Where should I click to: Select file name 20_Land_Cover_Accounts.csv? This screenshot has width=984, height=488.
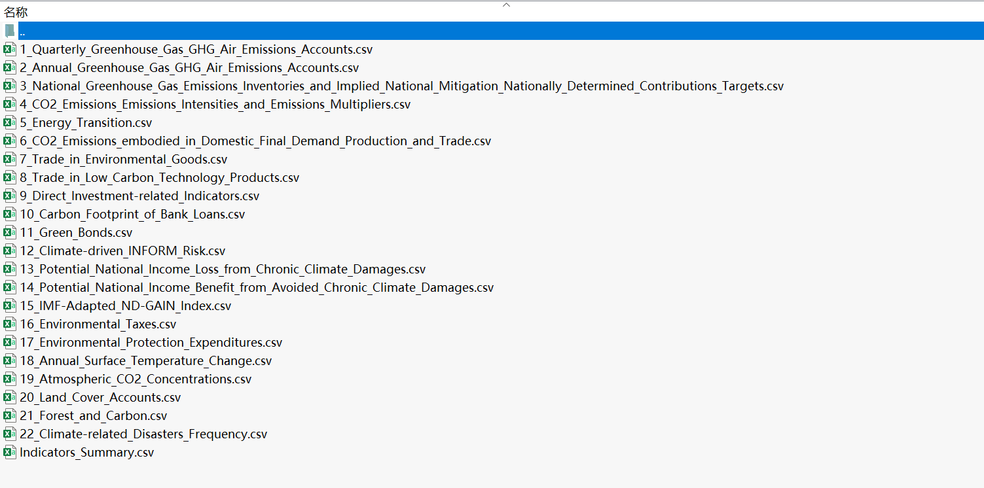pos(100,397)
